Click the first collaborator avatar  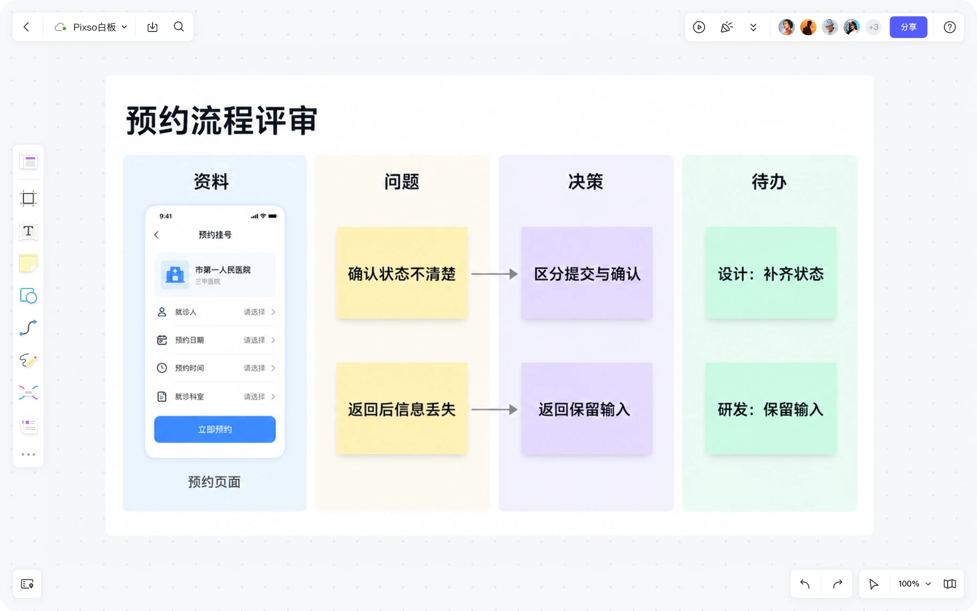coord(786,27)
